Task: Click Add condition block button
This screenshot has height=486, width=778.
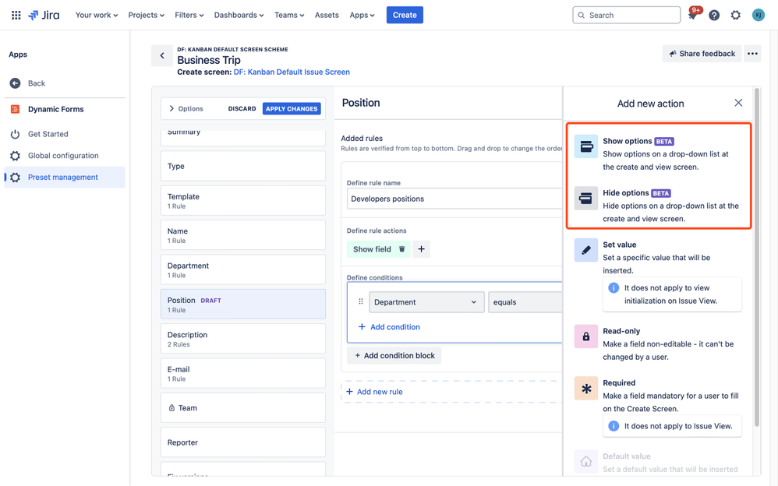Action: point(394,356)
